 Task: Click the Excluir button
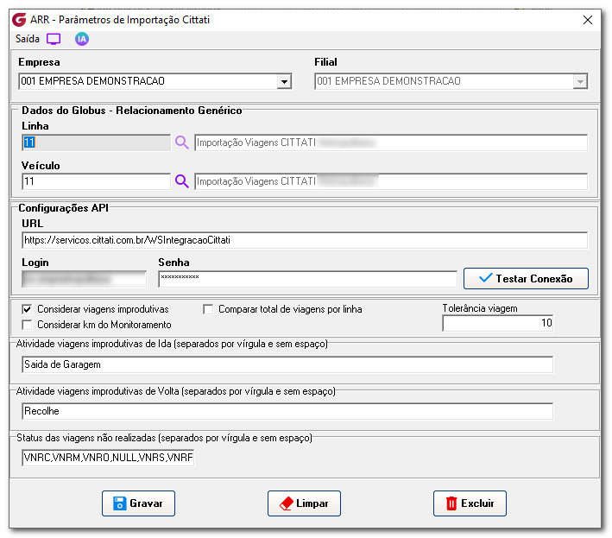tap(470, 503)
